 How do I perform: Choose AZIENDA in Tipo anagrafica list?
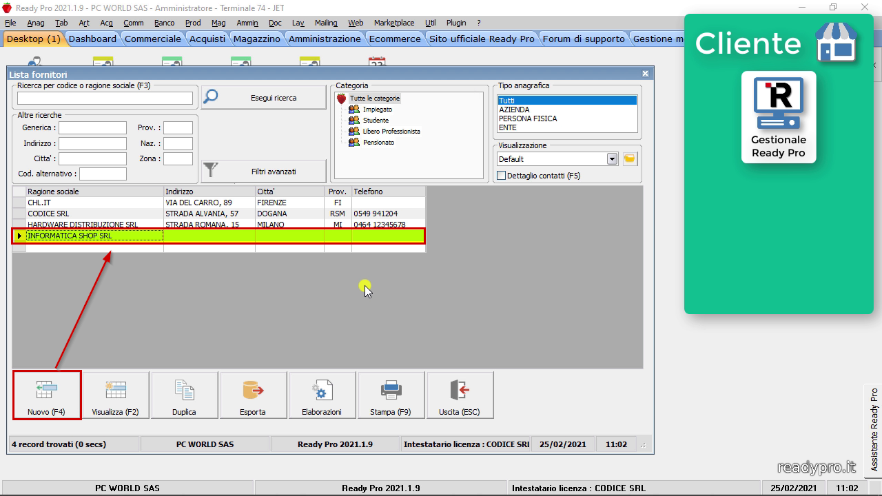(x=567, y=110)
